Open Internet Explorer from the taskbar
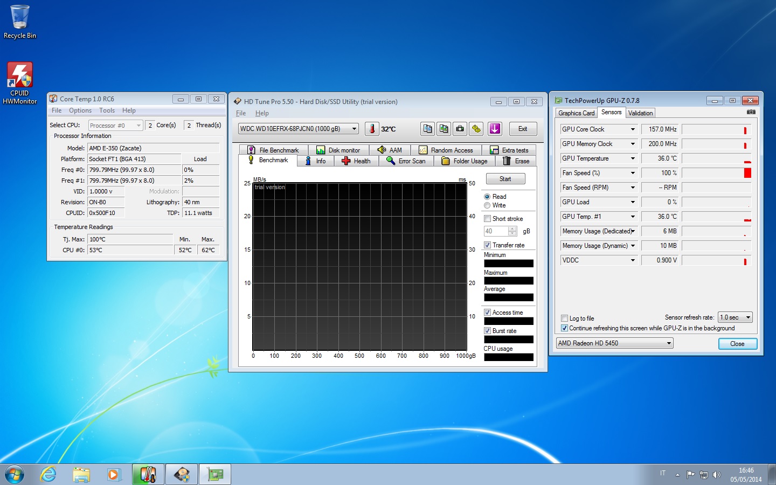Screen dimensions: 776x485 [x=48, y=474]
